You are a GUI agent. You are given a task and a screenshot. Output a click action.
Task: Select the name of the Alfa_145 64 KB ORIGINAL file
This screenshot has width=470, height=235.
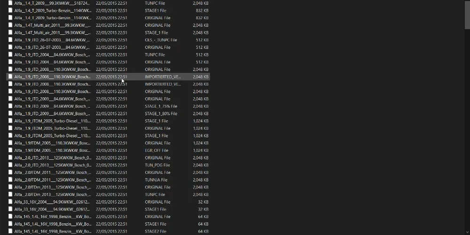[53, 216]
